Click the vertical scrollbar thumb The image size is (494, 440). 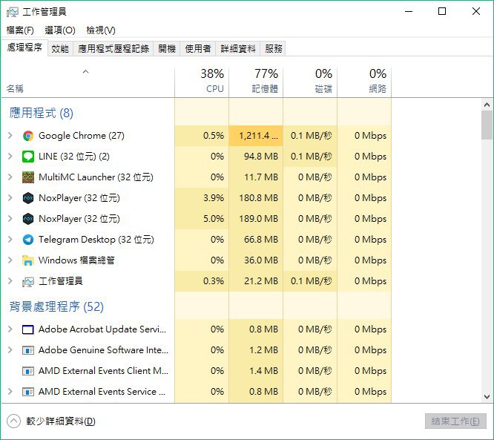[487, 125]
